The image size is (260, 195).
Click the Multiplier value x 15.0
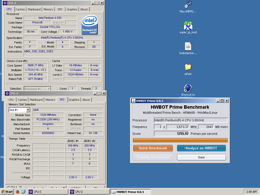[x=36, y=70]
